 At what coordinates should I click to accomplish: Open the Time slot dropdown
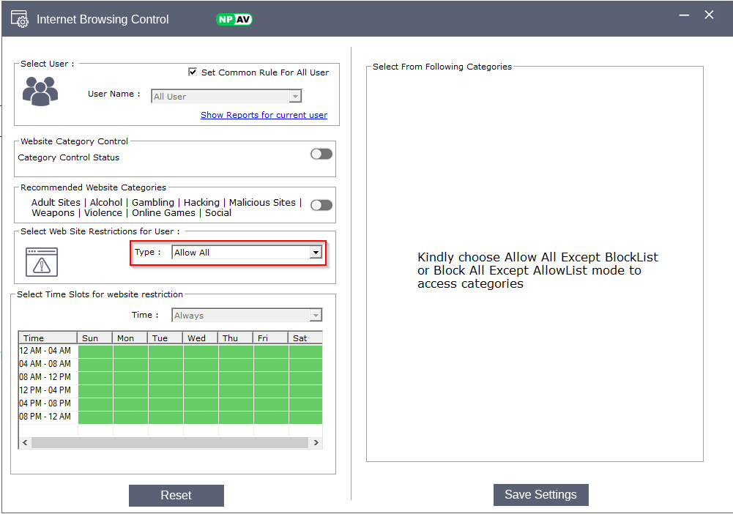(316, 316)
